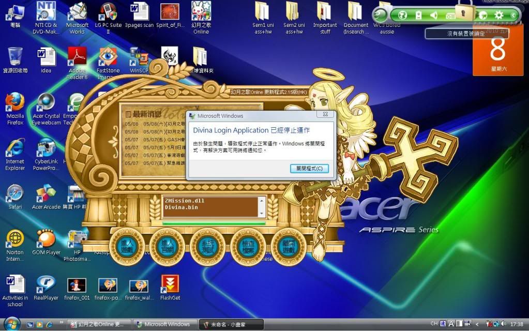Launch the Safari desktop shortcut
Image resolution: width=529 pixels, height=331 pixels.
coord(15,197)
